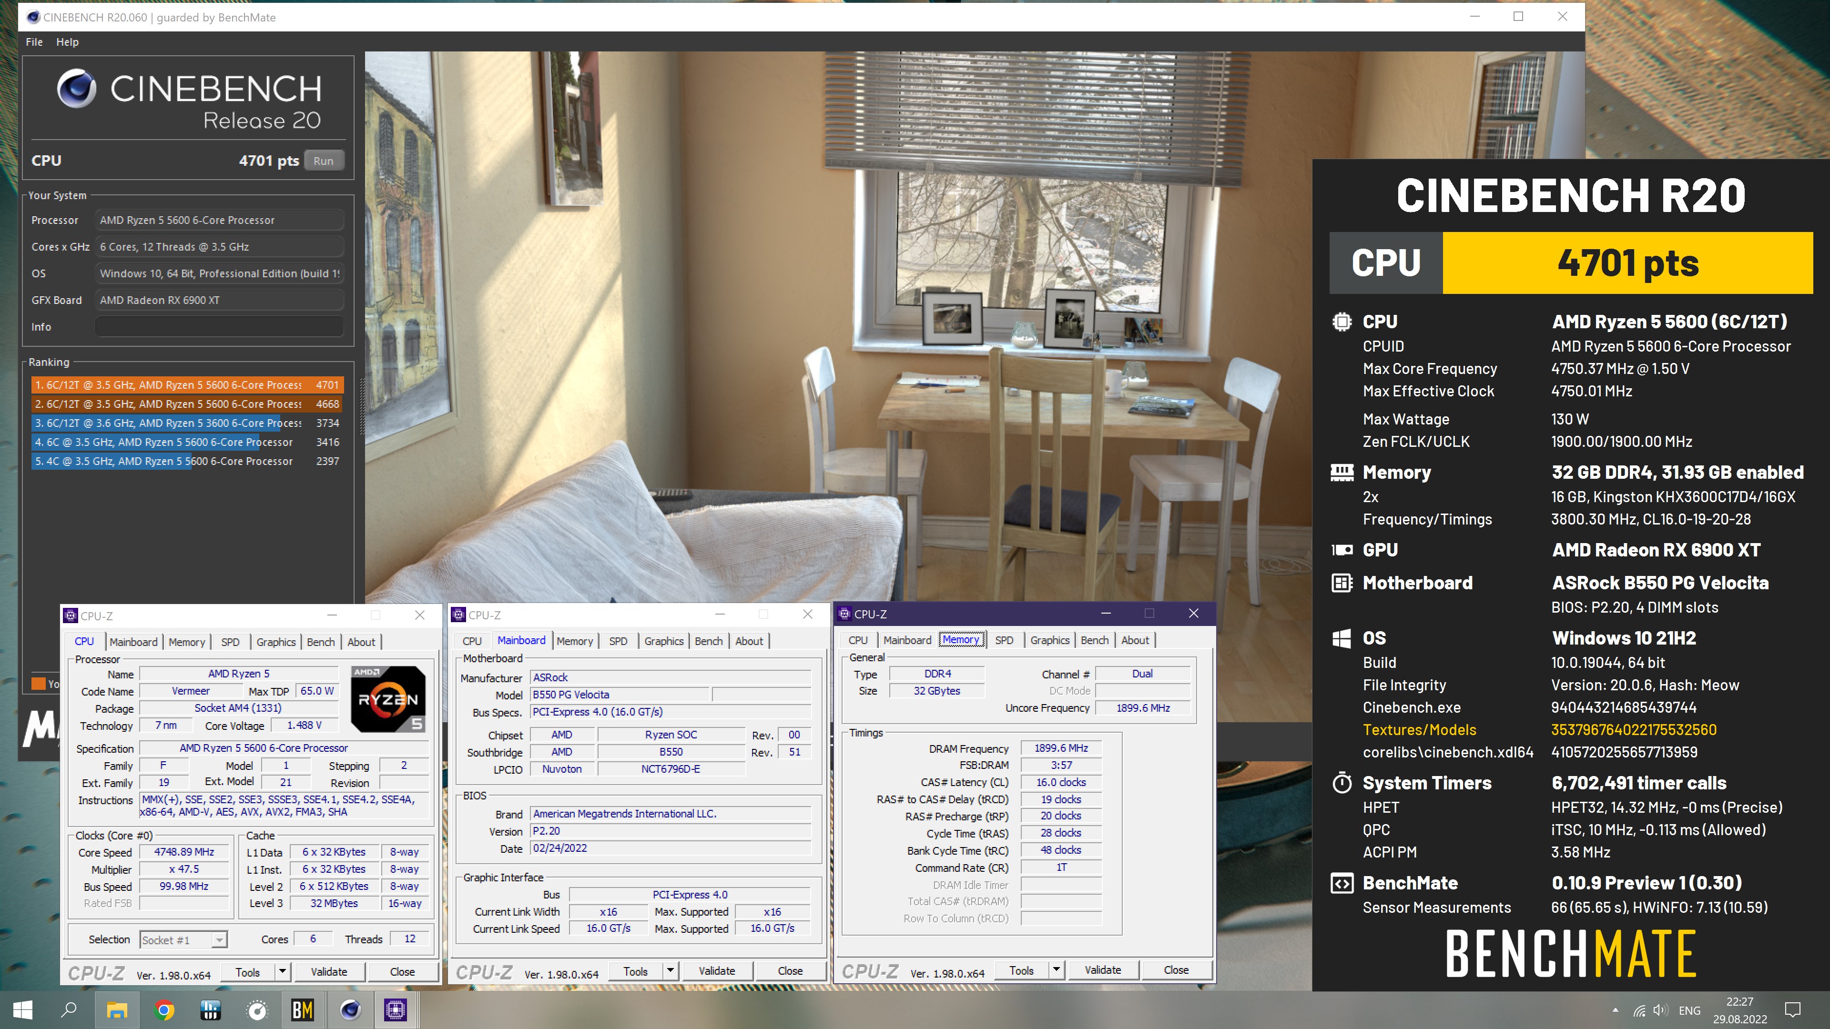Click the AMD Ryzen 5 logo in CPU-Z

click(388, 699)
